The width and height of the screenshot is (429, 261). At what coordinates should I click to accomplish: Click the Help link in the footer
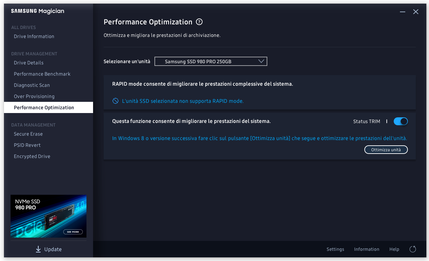point(394,249)
